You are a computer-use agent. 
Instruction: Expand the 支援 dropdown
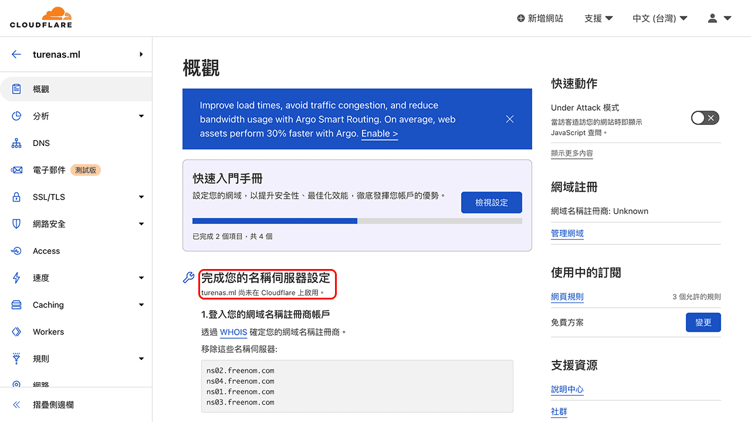click(598, 18)
